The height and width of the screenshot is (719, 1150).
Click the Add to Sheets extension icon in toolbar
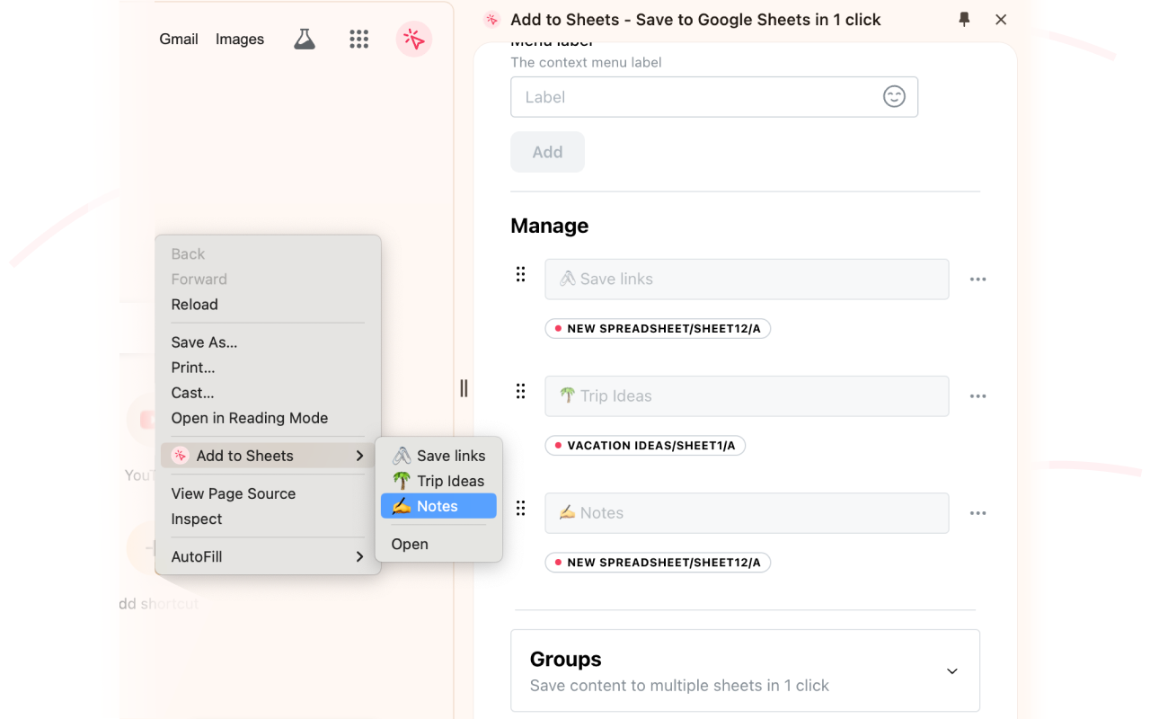413,39
